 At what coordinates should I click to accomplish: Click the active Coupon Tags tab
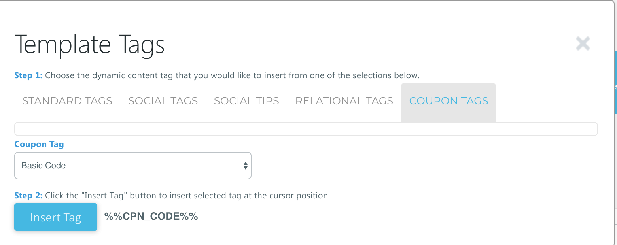[x=449, y=101]
